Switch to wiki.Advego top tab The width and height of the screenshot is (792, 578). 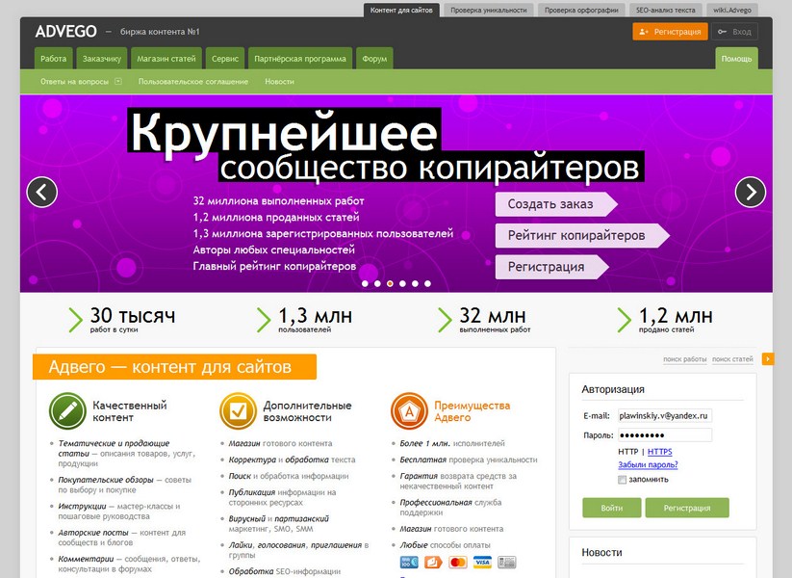tap(732, 10)
